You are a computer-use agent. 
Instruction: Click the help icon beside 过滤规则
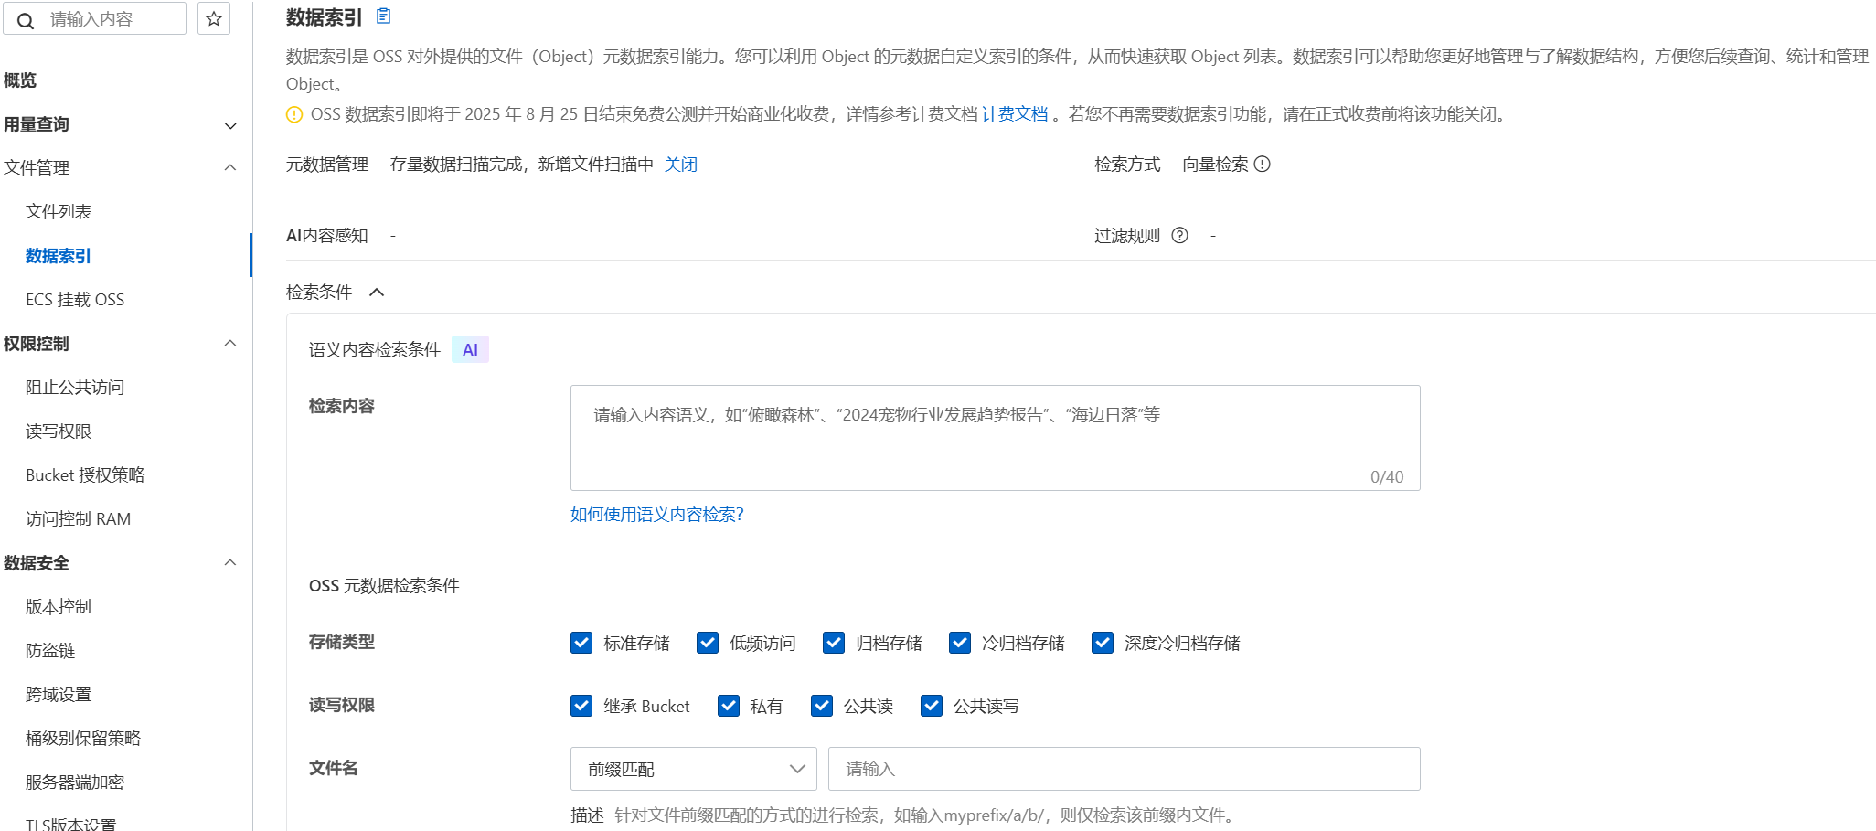tap(1180, 235)
